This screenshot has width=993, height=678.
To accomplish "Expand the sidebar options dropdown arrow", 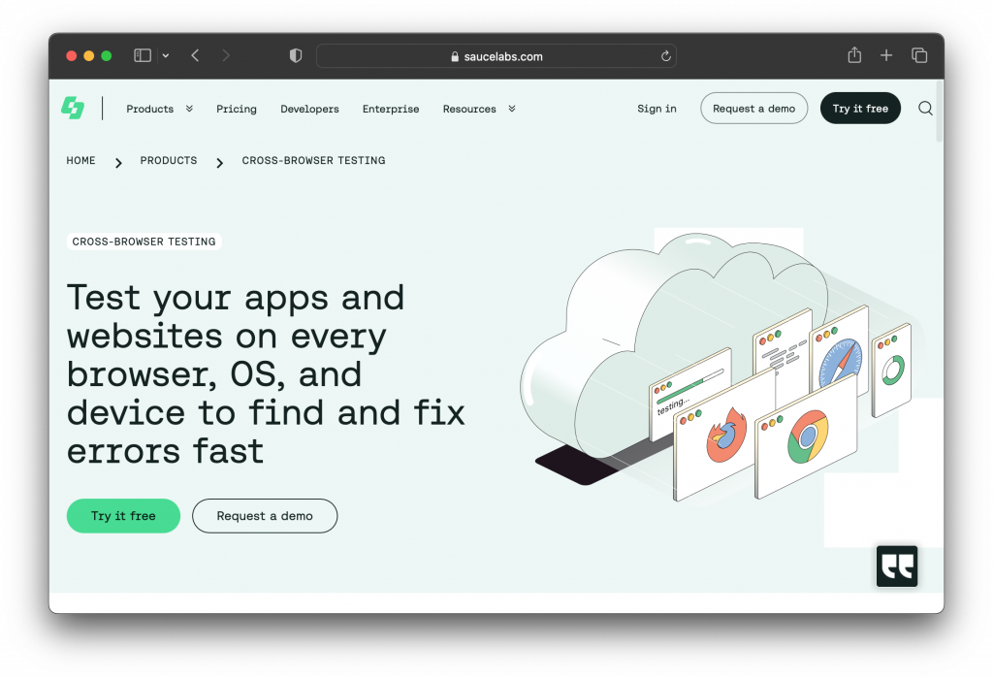I will (x=165, y=55).
